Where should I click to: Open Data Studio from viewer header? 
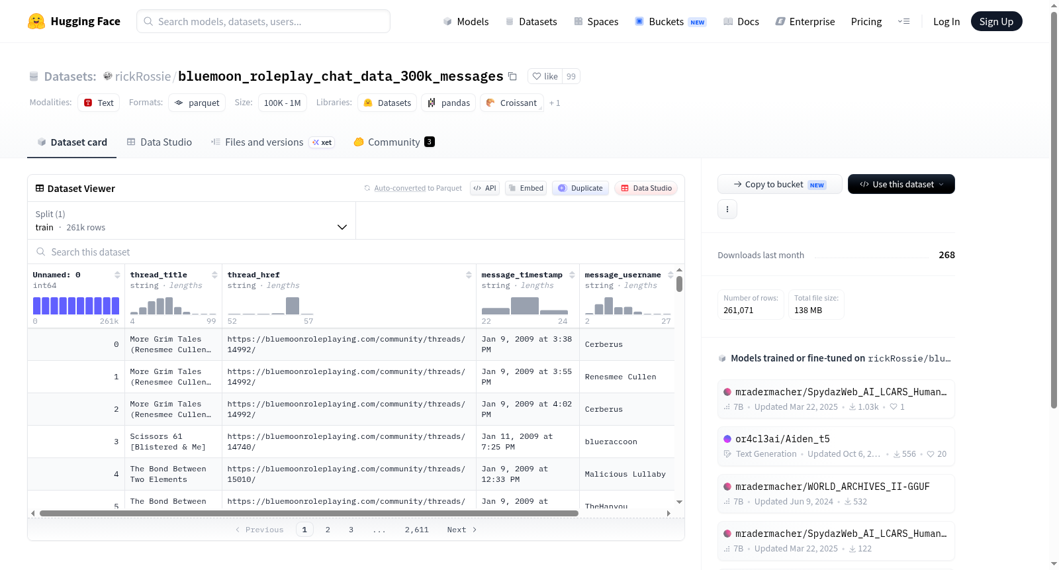pyautogui.click(x=646, y=188)
